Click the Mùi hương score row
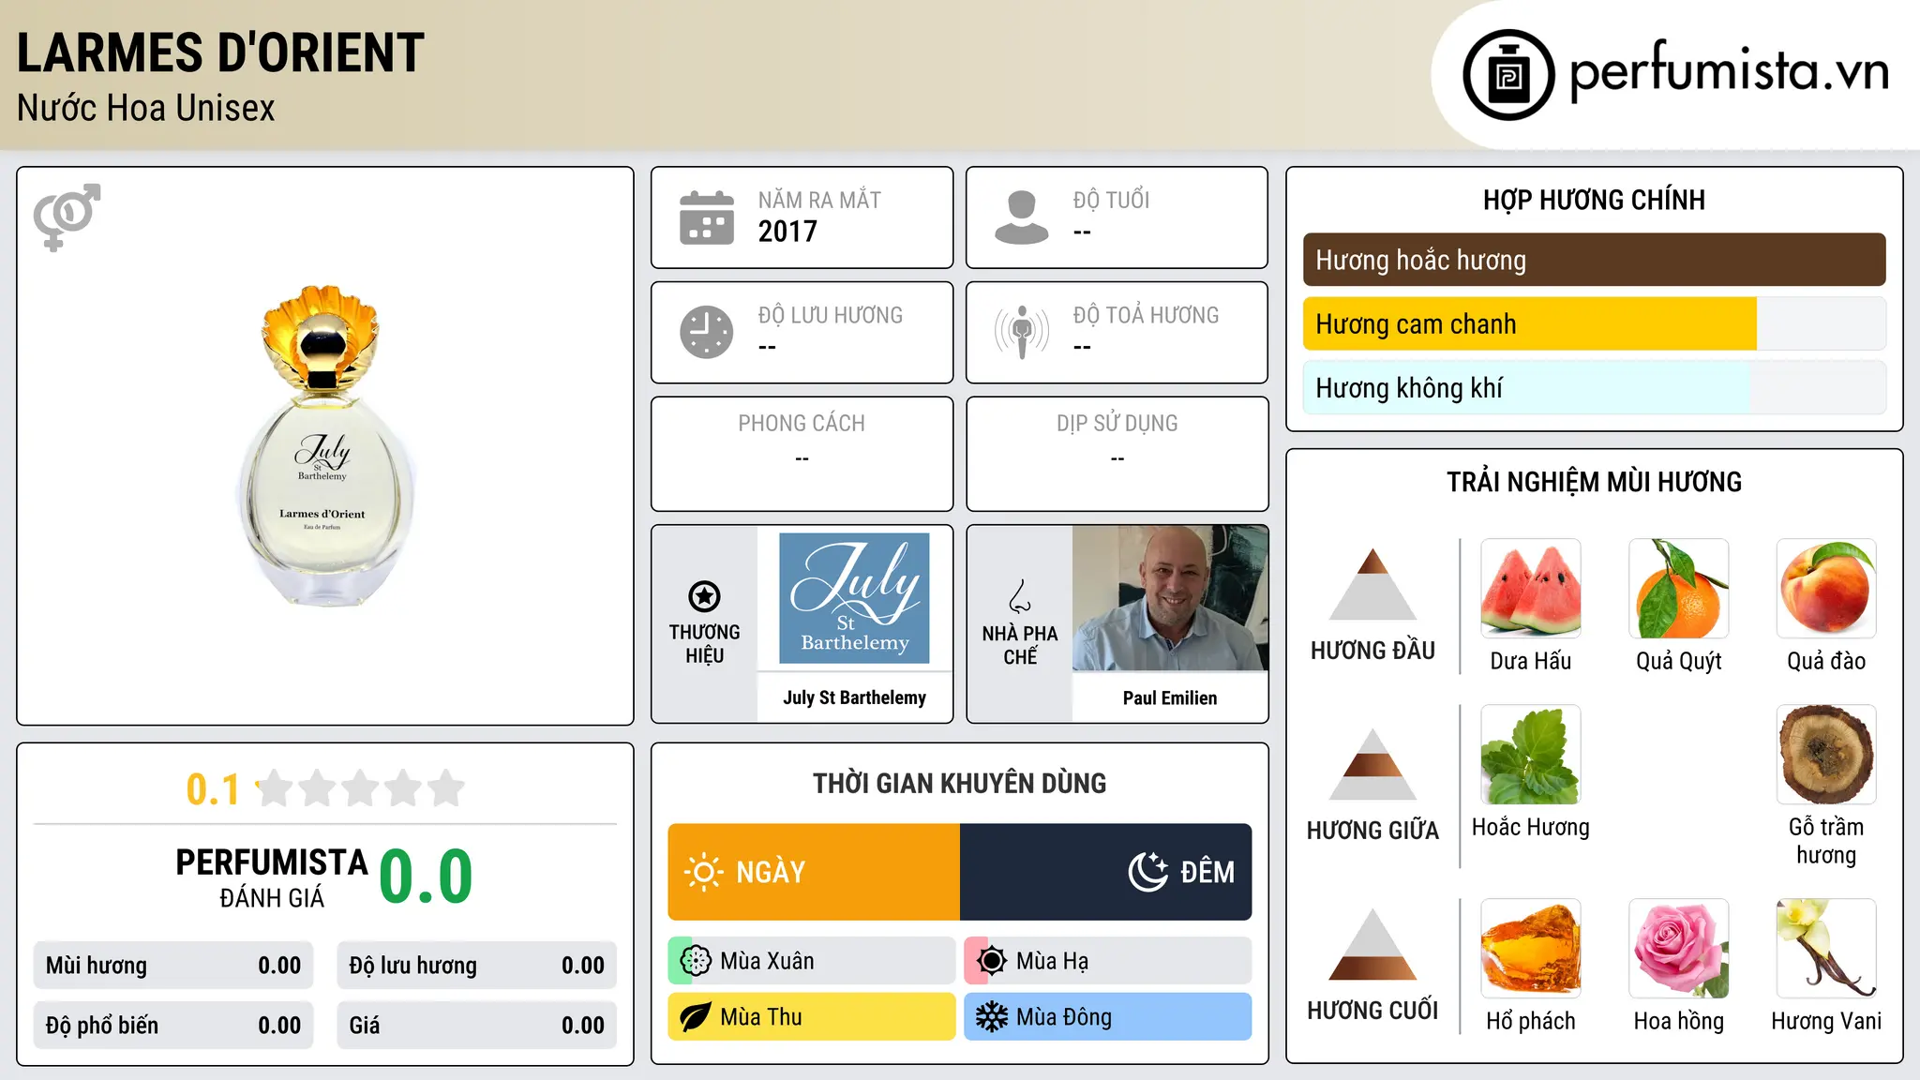The width and height of the screenshot is (1920, 1080). (x=173, y=966)
